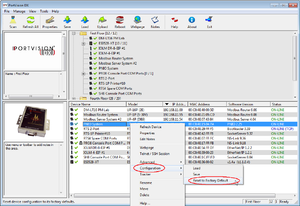This screenshot has height=206, width=300.
Task: Choose Refresh Device from the context menu
Action: (151, 127)
